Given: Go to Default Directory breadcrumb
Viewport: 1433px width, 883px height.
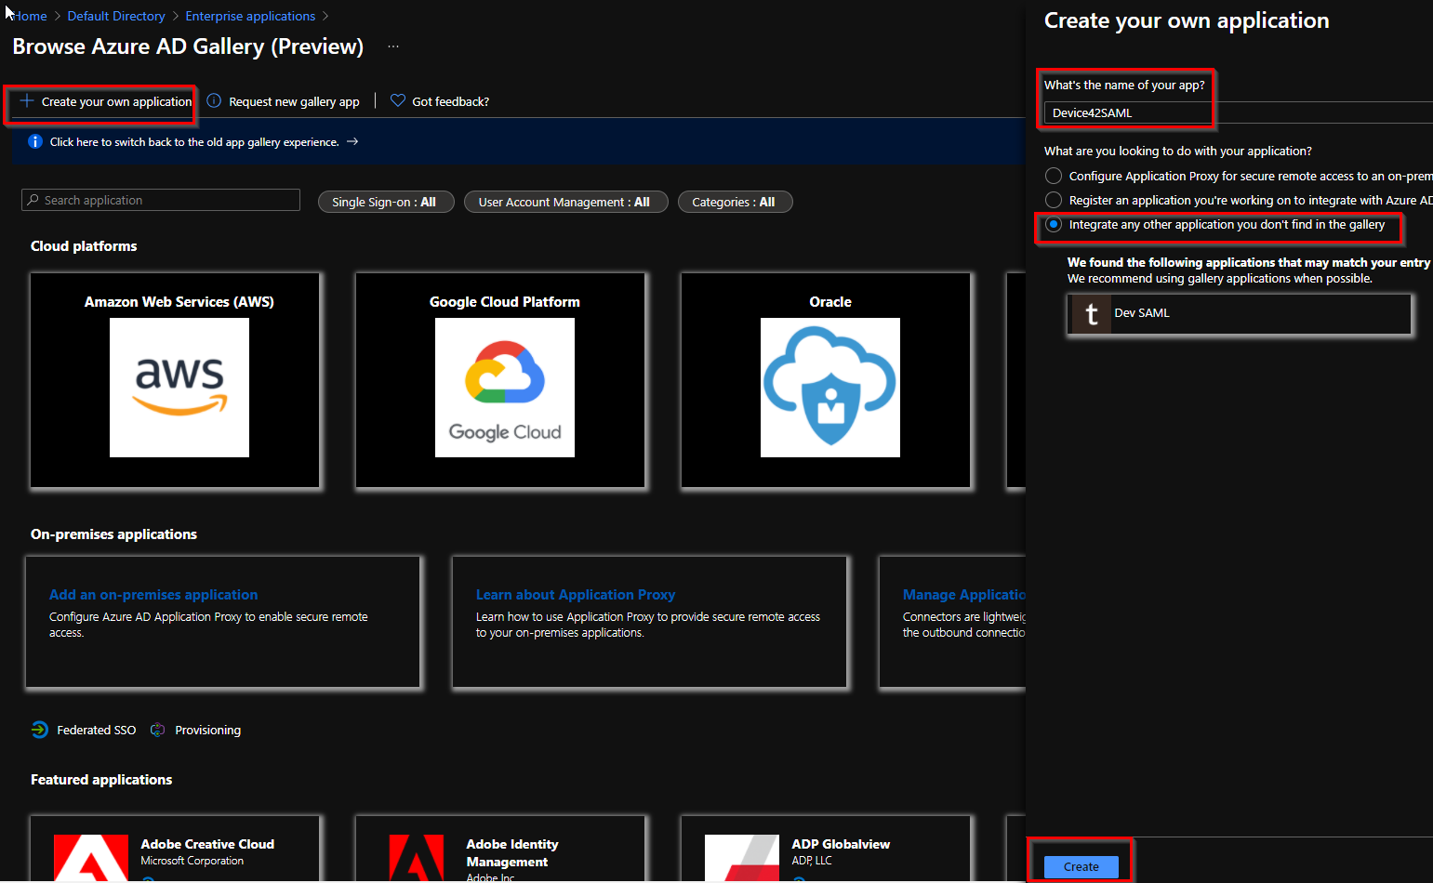Looking at the screenshot, I should click(116, 16).
